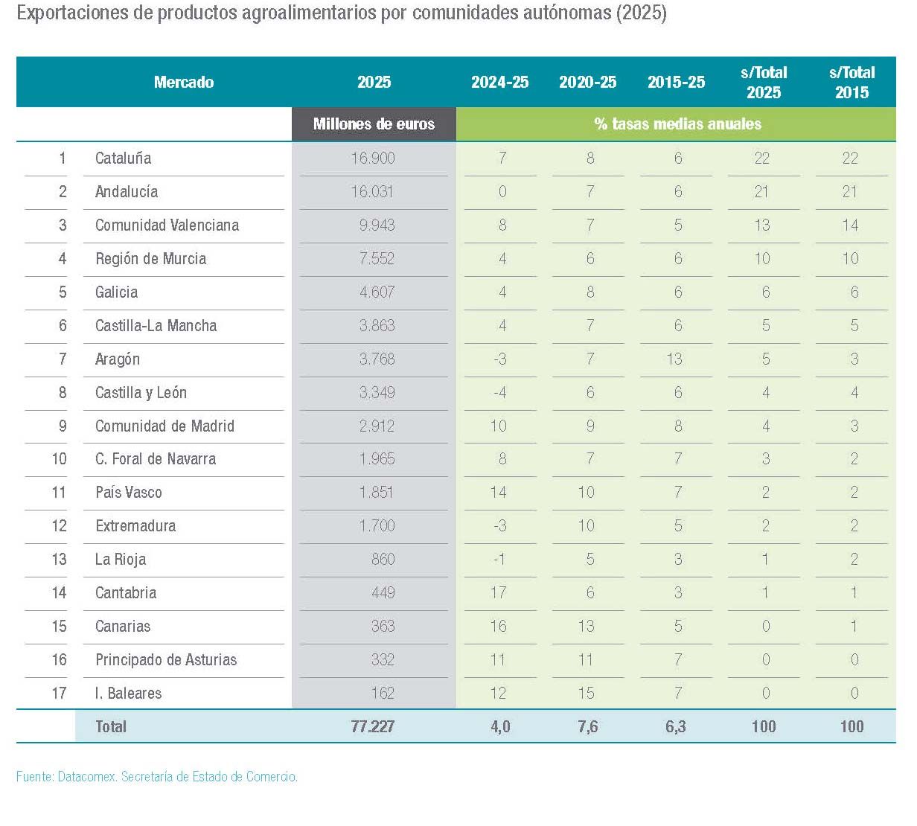Select the Total row value 77.227
917x826 pixels.
tap(374, 727)
